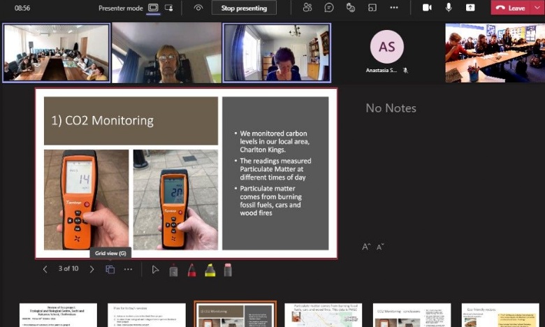Open the breakout rooms panel
This screenshot has width=545, height=327.
coord(372,8)
